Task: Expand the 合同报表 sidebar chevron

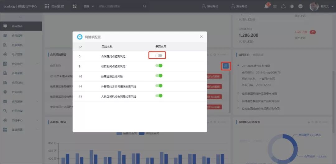Action: (38, 101)
